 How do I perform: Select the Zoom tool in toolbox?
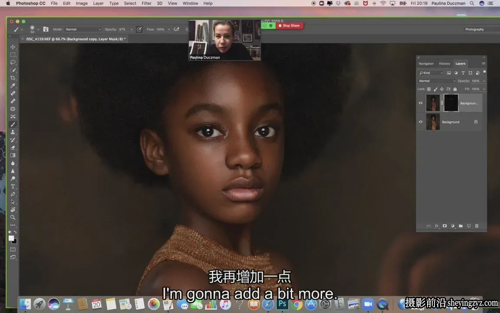[x=13, y=217]
